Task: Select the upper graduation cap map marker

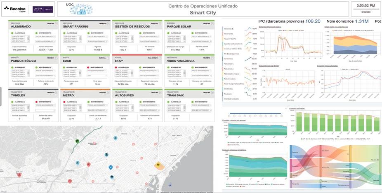Action: click(106, 155)
